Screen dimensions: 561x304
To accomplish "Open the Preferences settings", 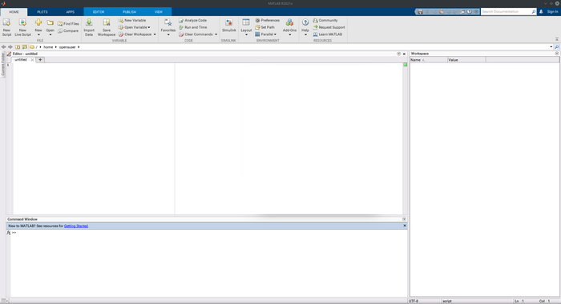I will coord(267,20).
